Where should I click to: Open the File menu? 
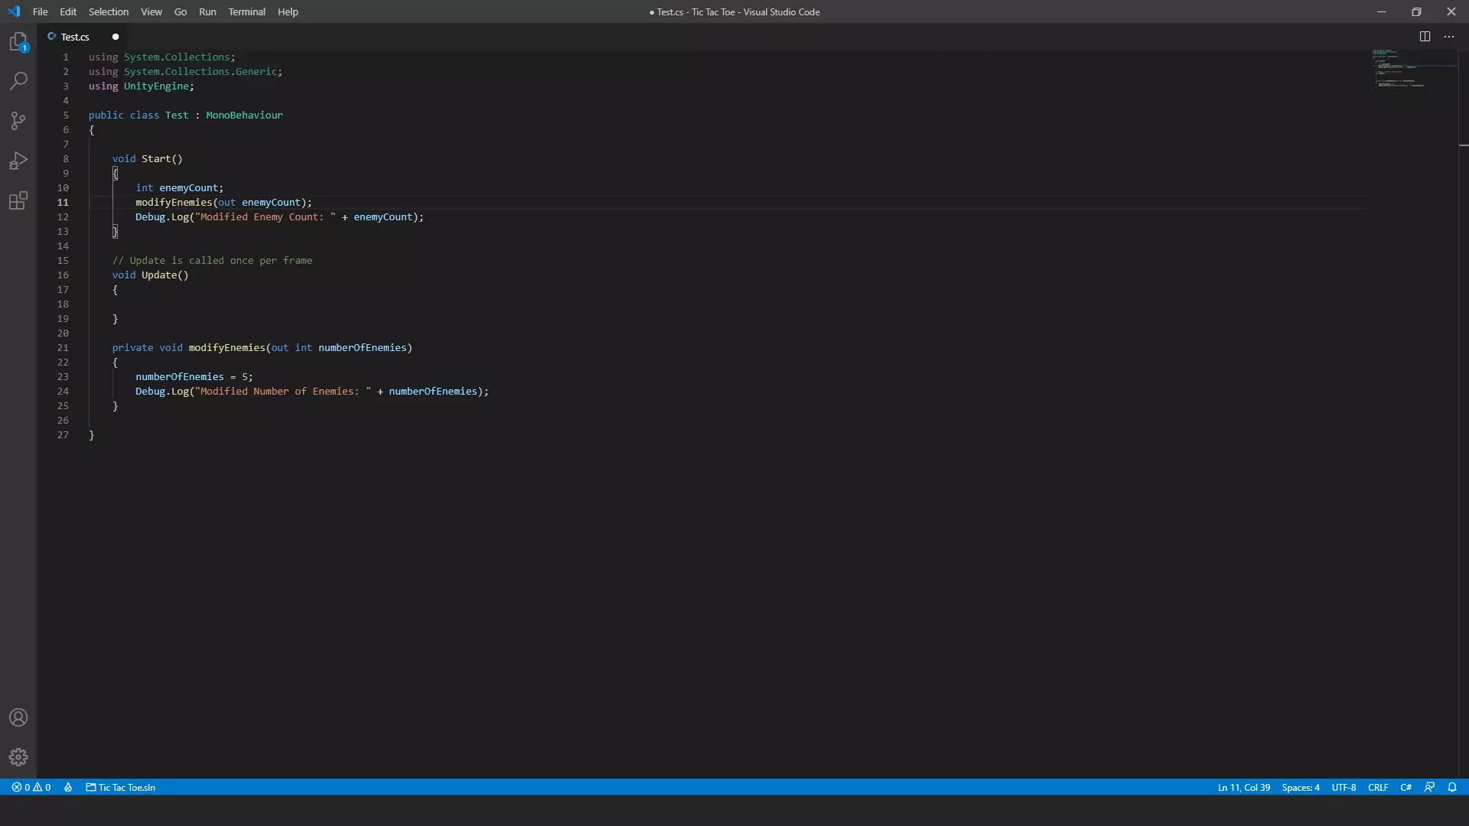tap(41, 11)
